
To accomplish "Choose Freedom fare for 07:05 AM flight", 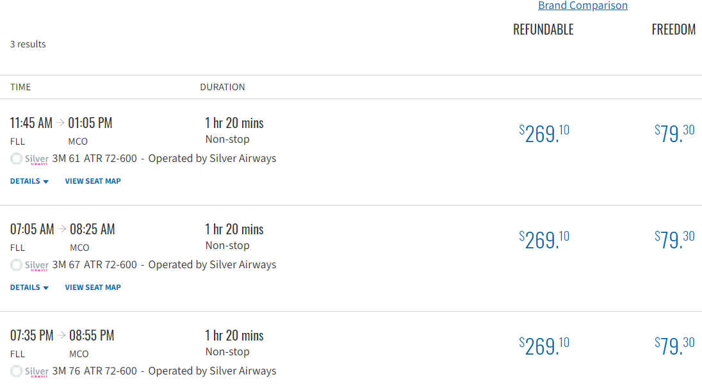I will 674,239.
